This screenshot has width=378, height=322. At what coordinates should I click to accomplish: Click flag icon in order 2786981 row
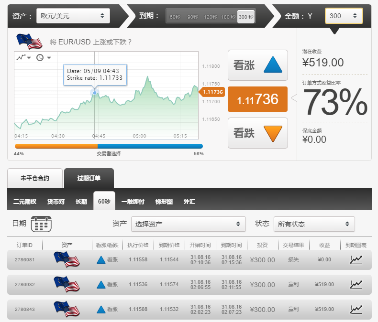67,259
